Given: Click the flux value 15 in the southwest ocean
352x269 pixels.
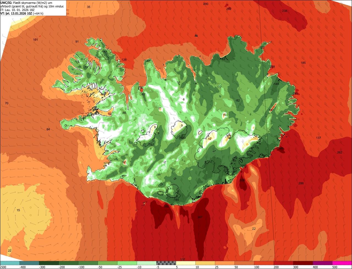Looking at the screenshot, I should point(18,210).
